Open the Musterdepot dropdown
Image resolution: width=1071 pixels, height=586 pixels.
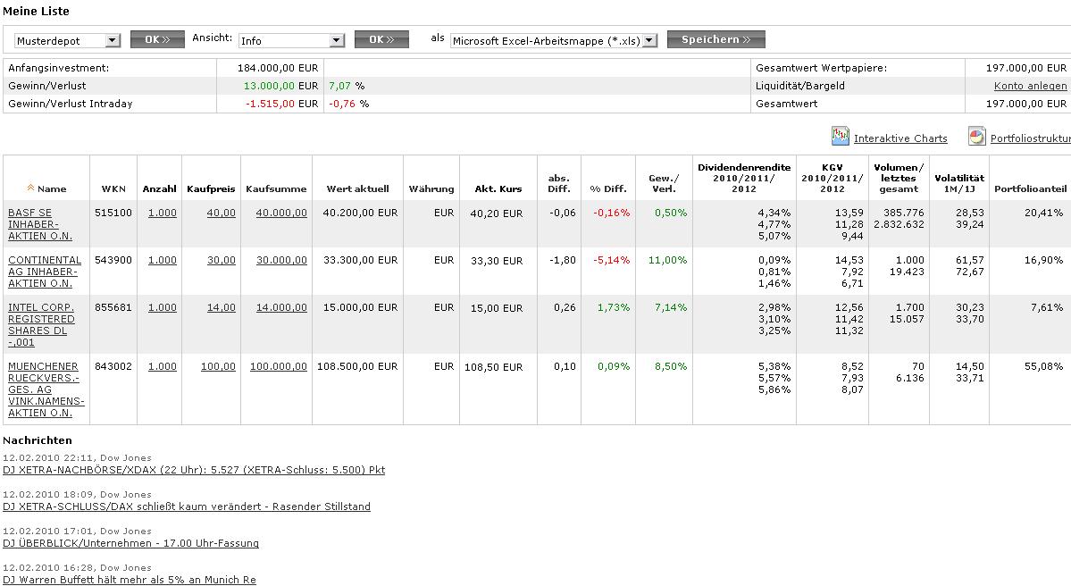[x=68, y=41]
